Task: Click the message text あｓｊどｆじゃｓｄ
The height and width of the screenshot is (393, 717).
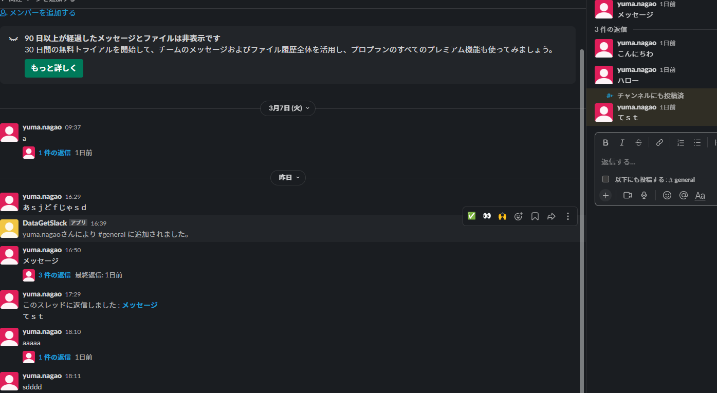Action: [55, 208]
